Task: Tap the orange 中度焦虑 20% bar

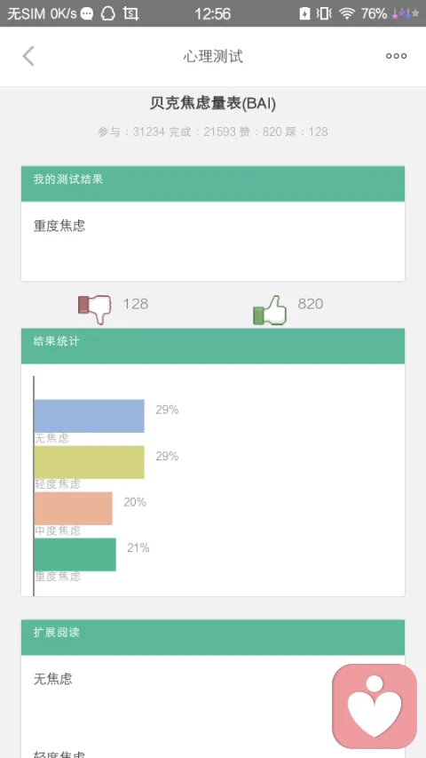Action: [x=74, y=508]
